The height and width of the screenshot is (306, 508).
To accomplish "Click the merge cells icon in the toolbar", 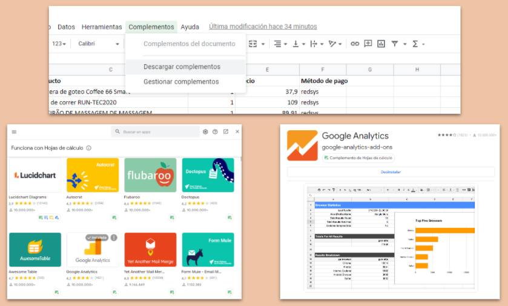I will (253, 44).
